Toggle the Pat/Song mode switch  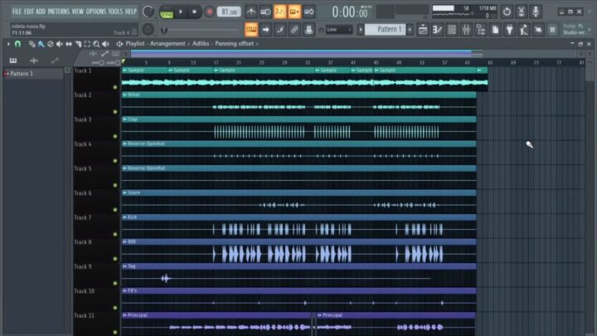coord(167,12)
